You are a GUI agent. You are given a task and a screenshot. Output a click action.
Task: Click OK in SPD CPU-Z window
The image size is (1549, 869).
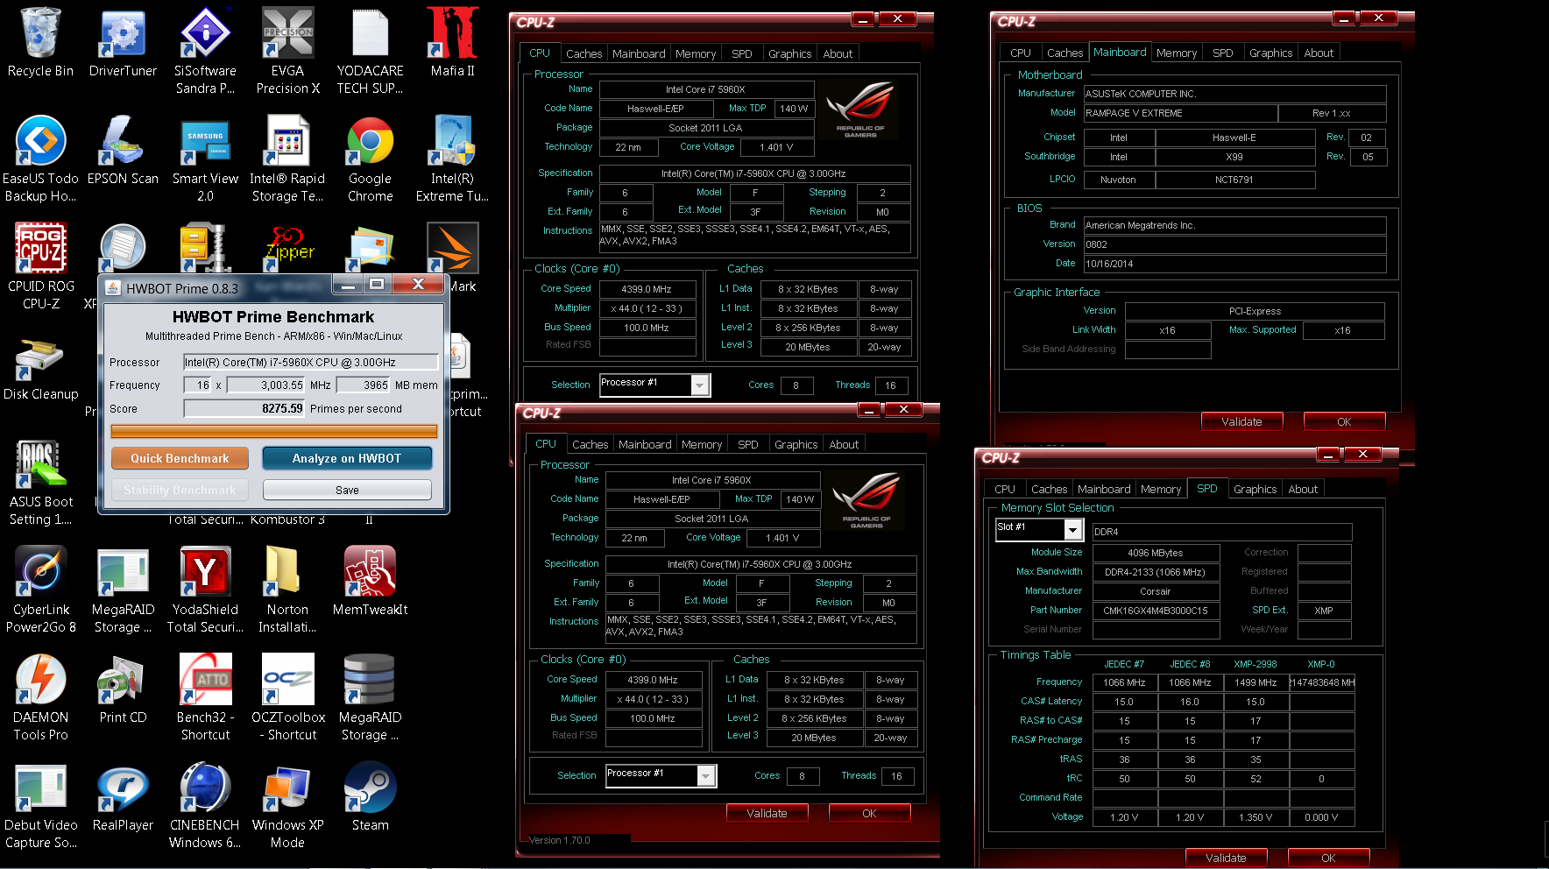(1328, 858)
